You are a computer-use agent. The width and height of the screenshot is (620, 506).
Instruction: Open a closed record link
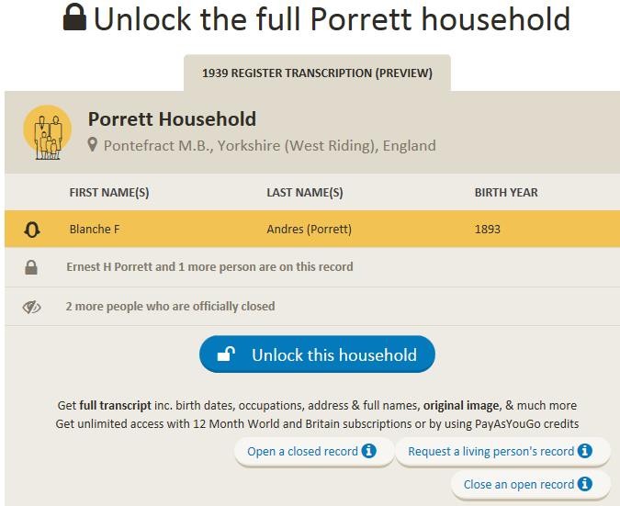click(x=302, y=451)
